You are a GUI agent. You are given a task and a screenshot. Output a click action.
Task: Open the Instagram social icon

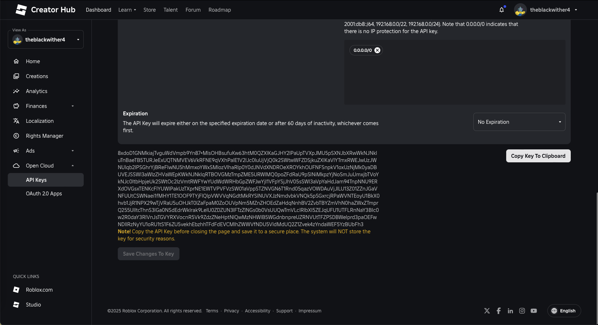pos(522,311)
